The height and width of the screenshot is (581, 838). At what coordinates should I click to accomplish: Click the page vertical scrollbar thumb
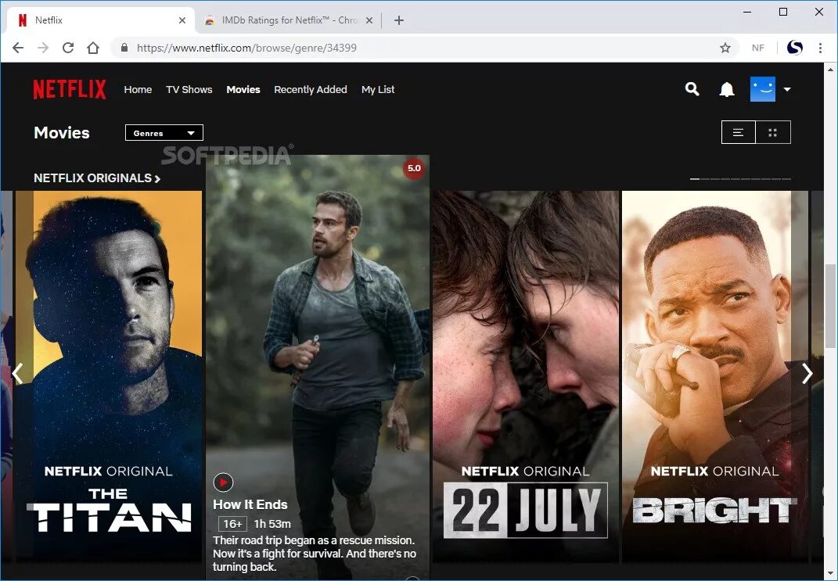[x=830, y=306]
